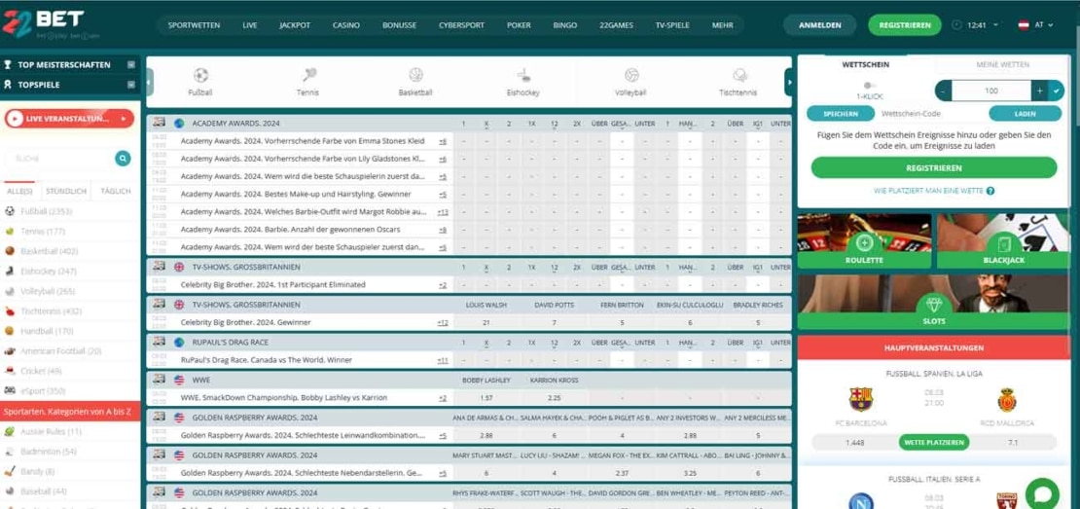Viewport: 1080px width, 509px height.
Task: Open the Roulette game tile
Action: coord(864,241)
